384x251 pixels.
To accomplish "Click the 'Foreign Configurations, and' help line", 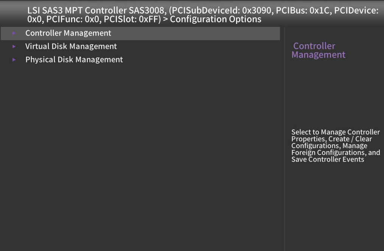I will coord(335,153).
